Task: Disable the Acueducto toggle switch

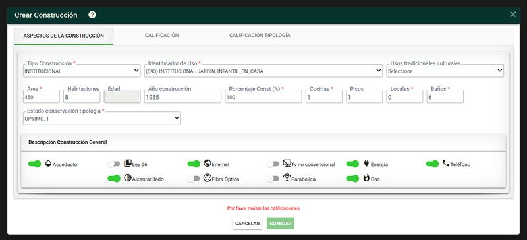Action: [35, 164]
